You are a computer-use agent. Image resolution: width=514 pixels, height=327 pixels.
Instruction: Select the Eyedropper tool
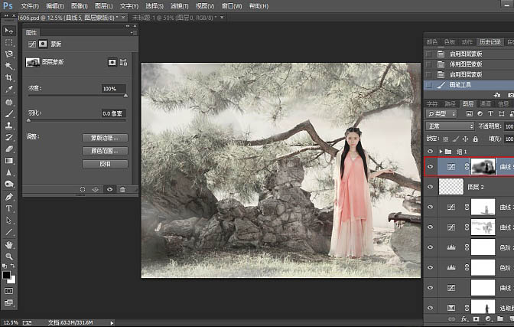[9, 90]
